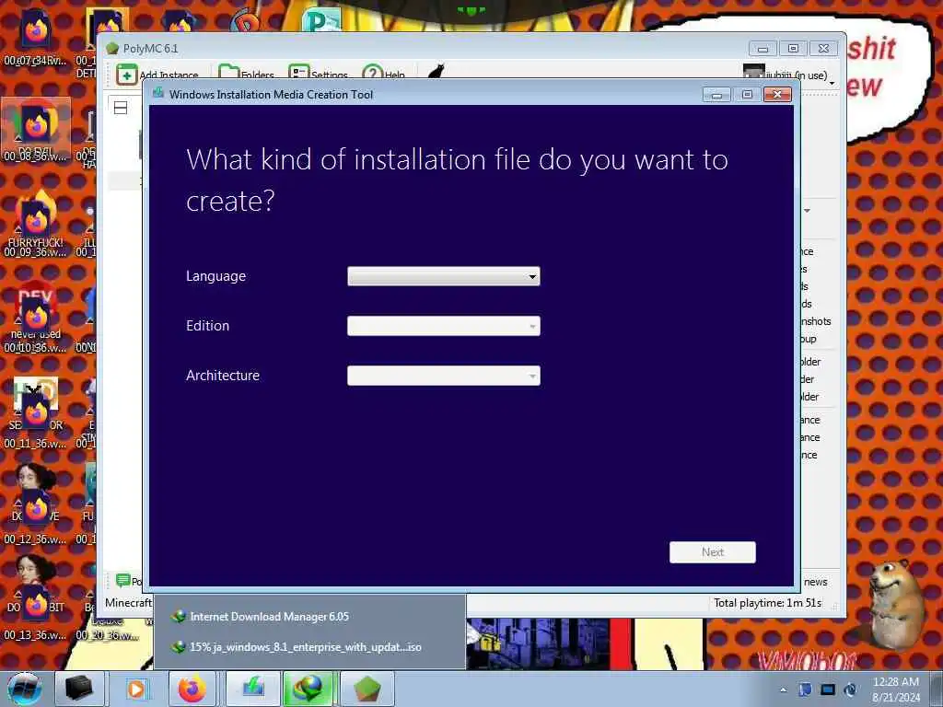Click the flag tray icon
Viewport: 943px width, 707px height.
[805, 690]
